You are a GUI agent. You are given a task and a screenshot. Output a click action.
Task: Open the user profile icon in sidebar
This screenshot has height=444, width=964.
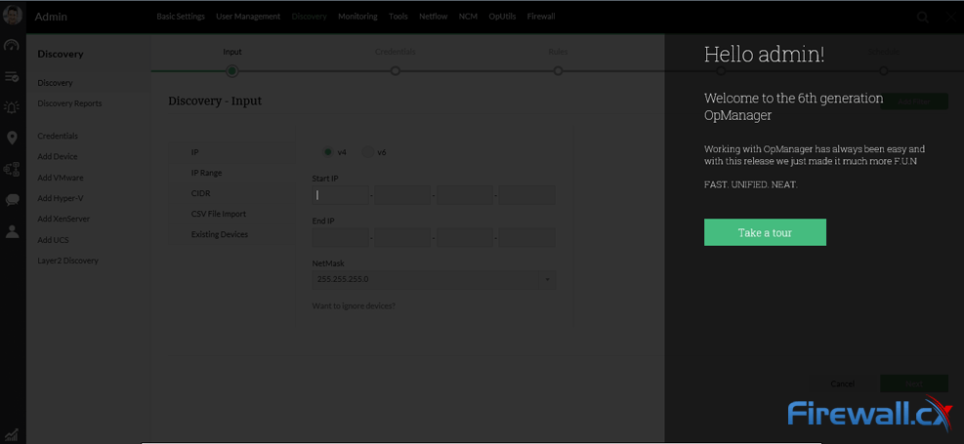coord(12,231)
